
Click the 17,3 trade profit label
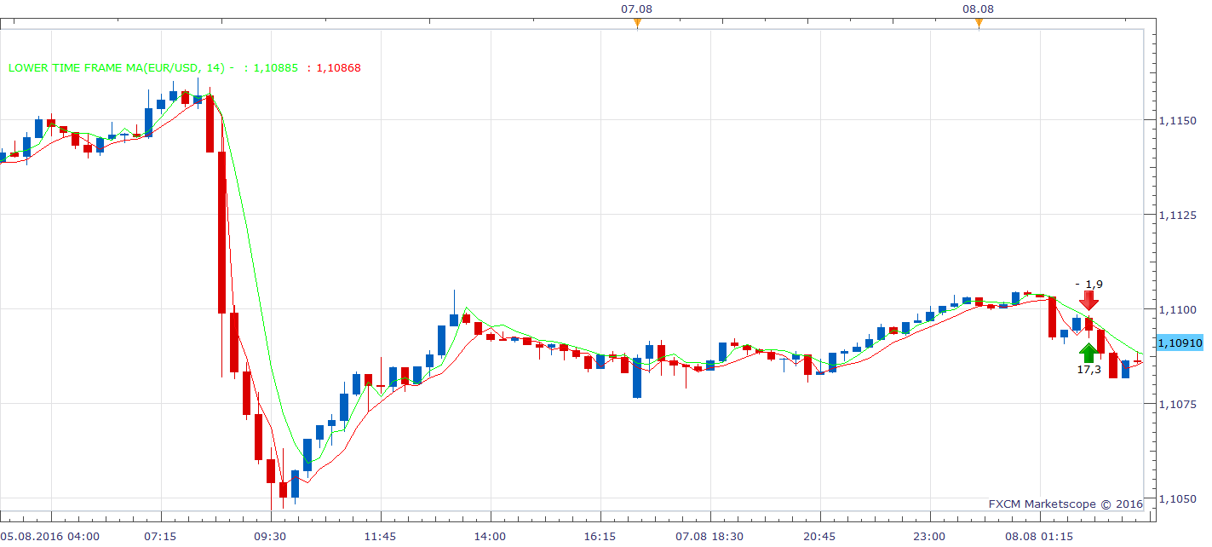click(x=1089, y=370)
